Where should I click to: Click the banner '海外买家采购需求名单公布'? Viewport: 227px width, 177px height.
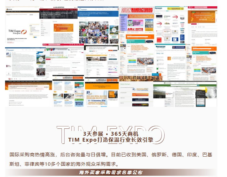[x=111, y=172]
